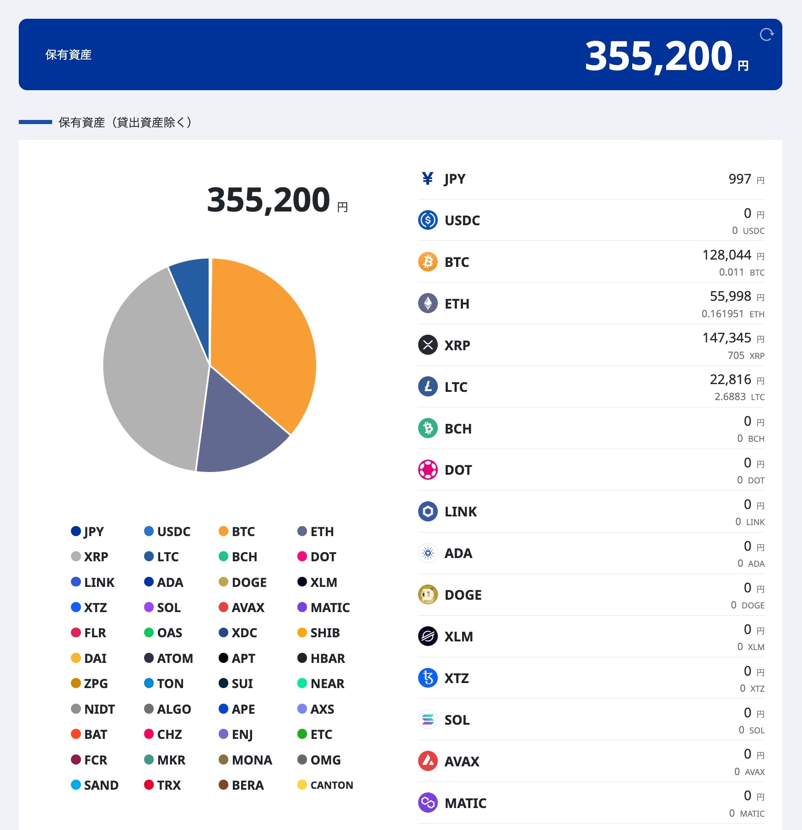Toggle the ETH legend entry
Image resolution: width=802 pixels, height=830 pixels.
[315, 532]
